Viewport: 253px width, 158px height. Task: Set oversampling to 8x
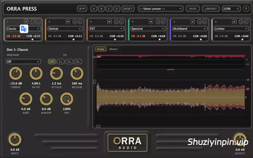(x=78, y=61)
